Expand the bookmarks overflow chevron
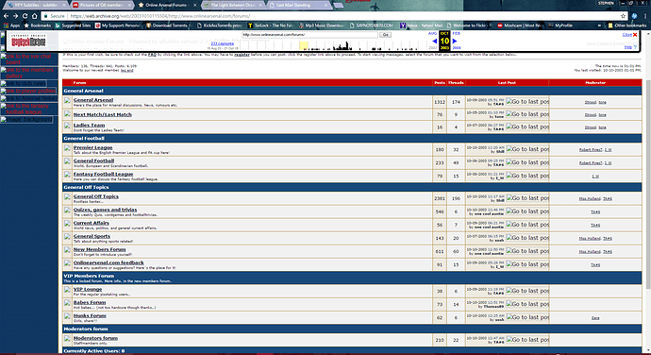The height and width of the screenshot is (355, 651). (x=599, y=25)
